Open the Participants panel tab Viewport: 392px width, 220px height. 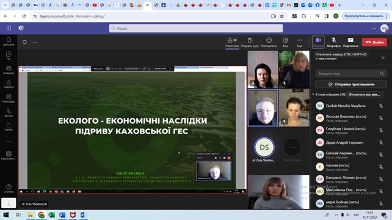click(x=232, y=43)
